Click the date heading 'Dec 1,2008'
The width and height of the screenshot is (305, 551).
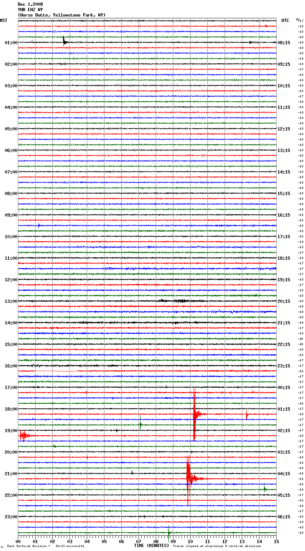point(30,4)
